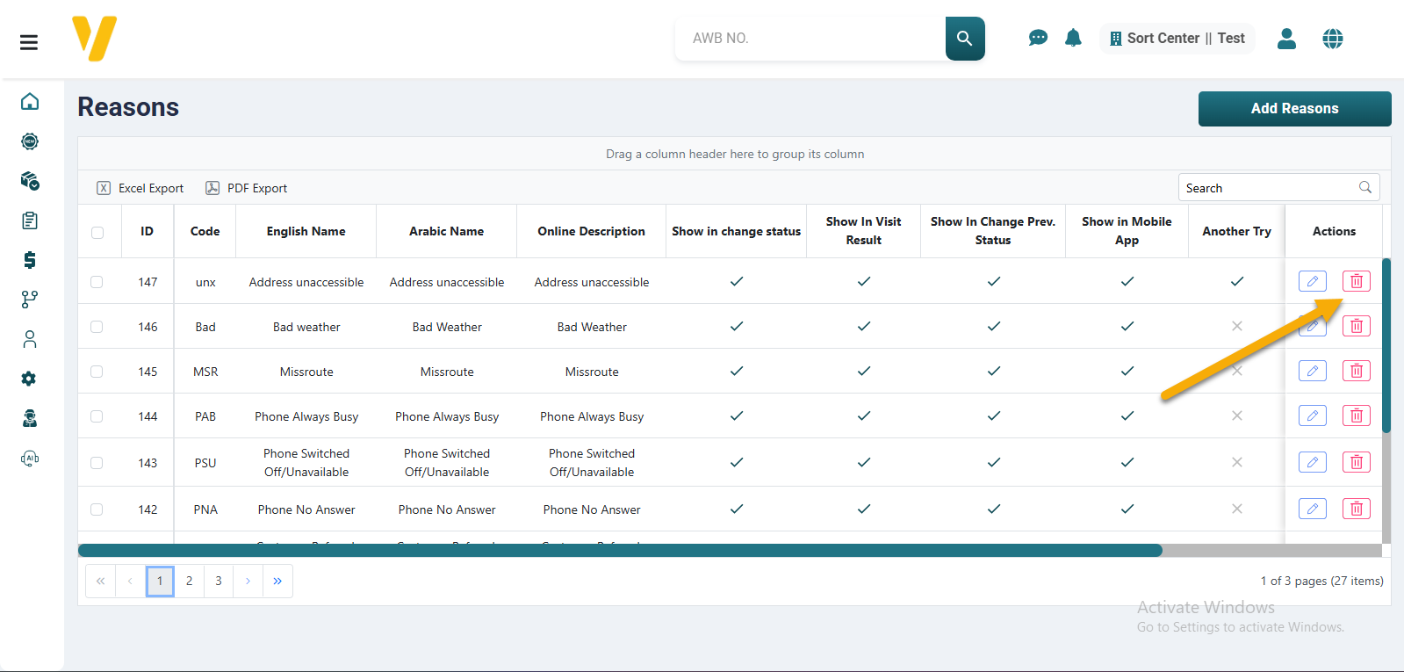Switch to page 2 of results
The image size is (1404, 672).
click(x=189, y=581)
